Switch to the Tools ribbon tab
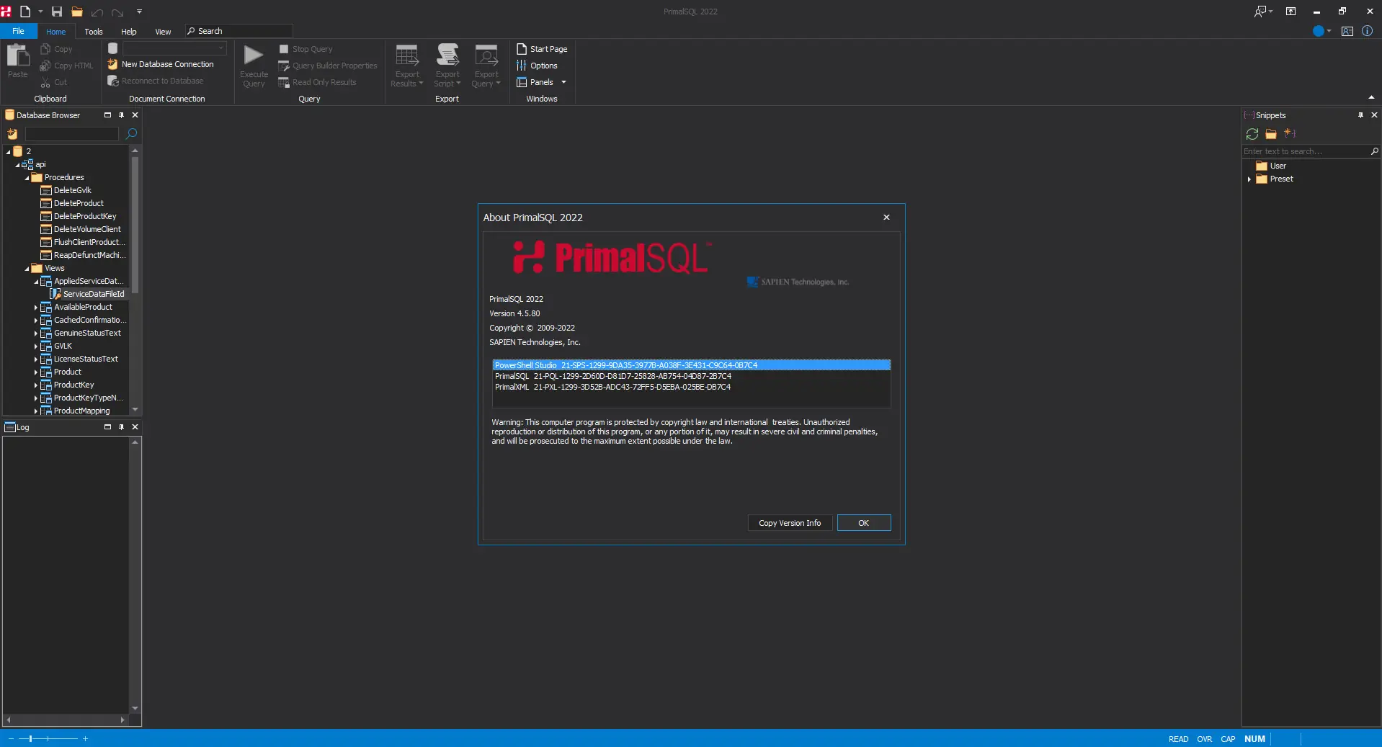 click(x=94, y=32)
